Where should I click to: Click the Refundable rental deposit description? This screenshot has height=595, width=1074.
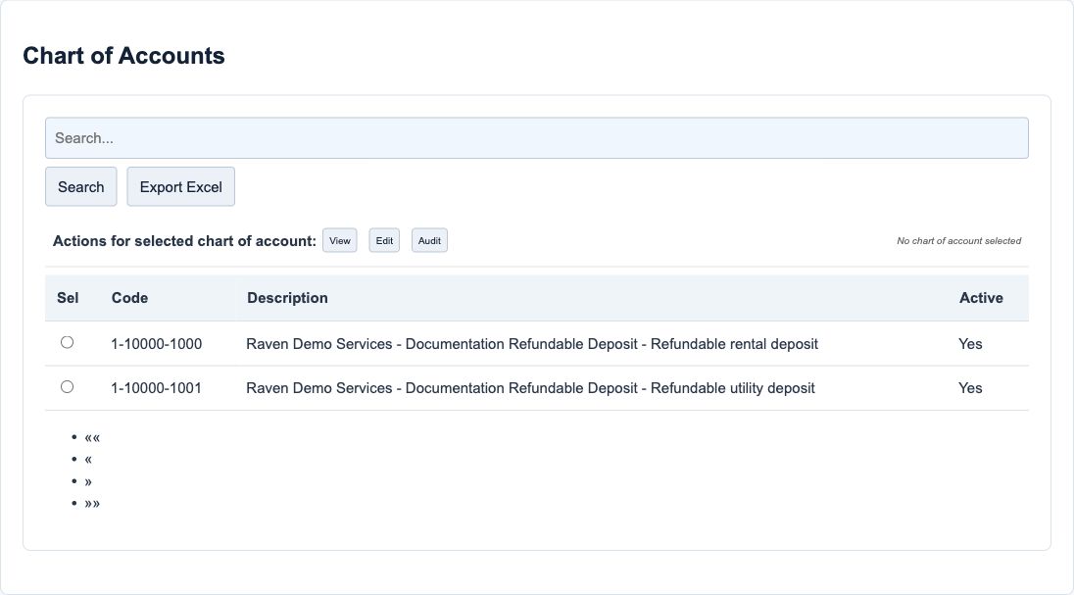[531, 343]
